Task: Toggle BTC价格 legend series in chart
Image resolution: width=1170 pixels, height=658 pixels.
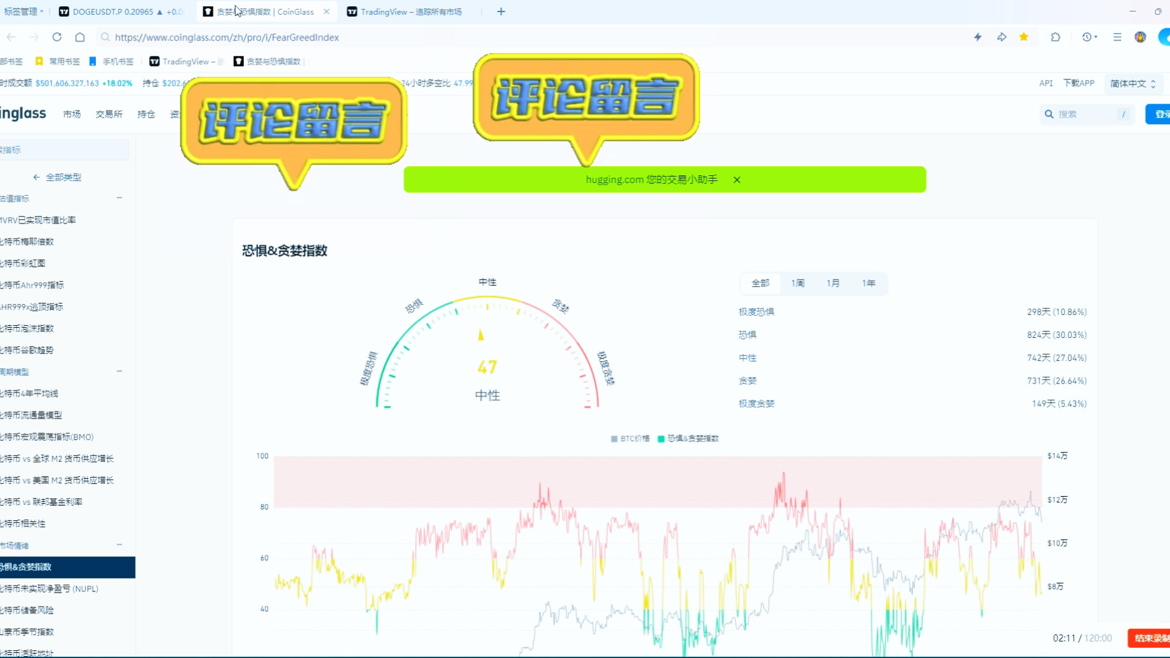Action: (x=630, y=438)
